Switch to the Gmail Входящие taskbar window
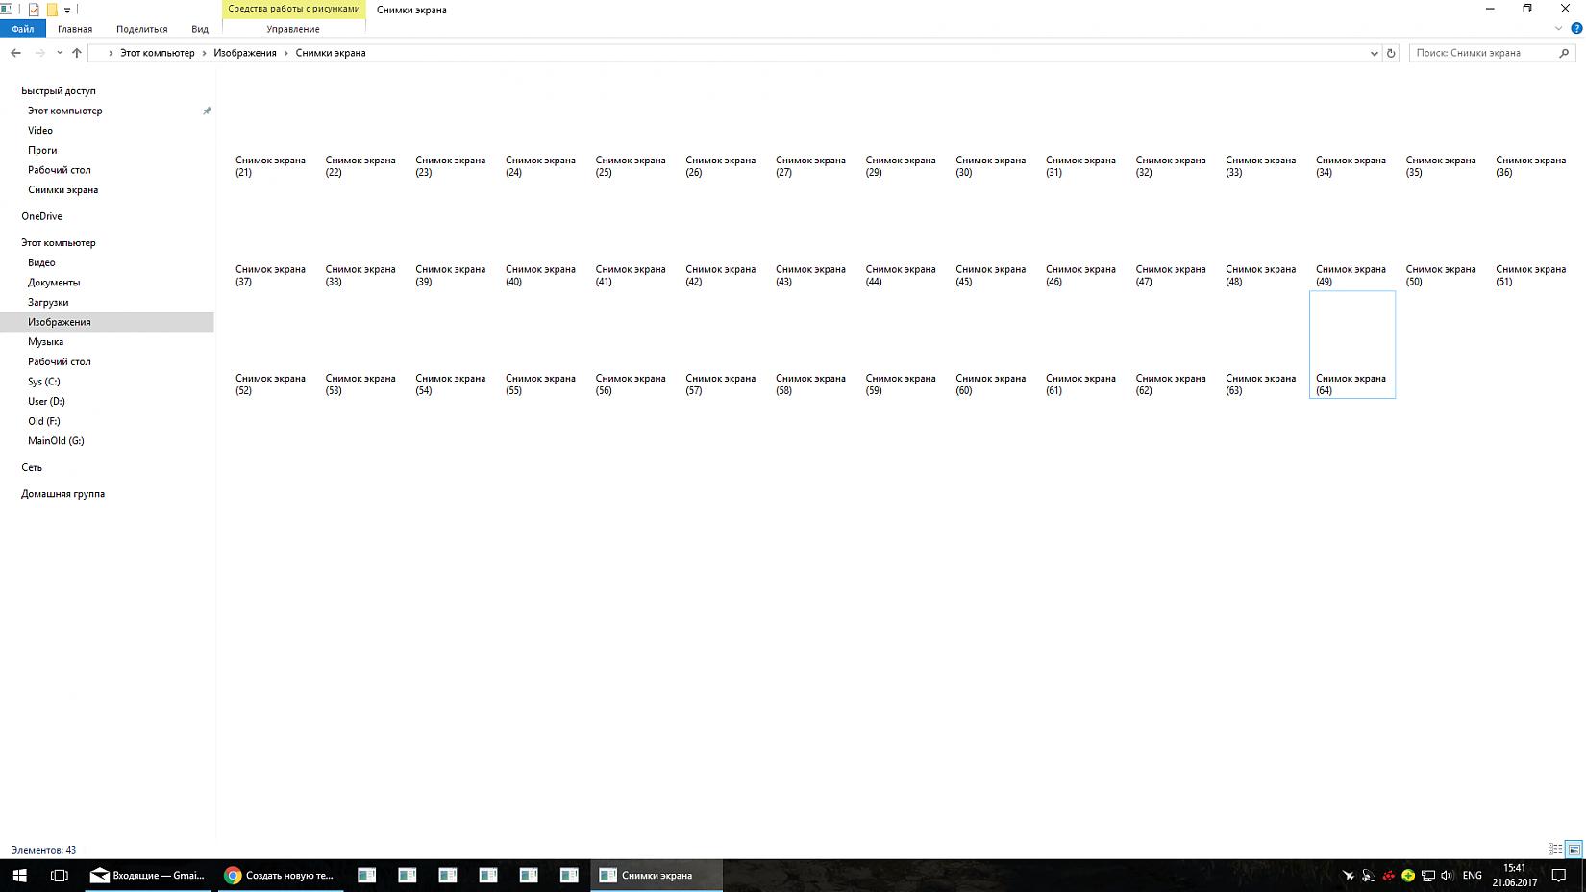The width and height of the screenshot is (1586, 892). tap(147, 876)
